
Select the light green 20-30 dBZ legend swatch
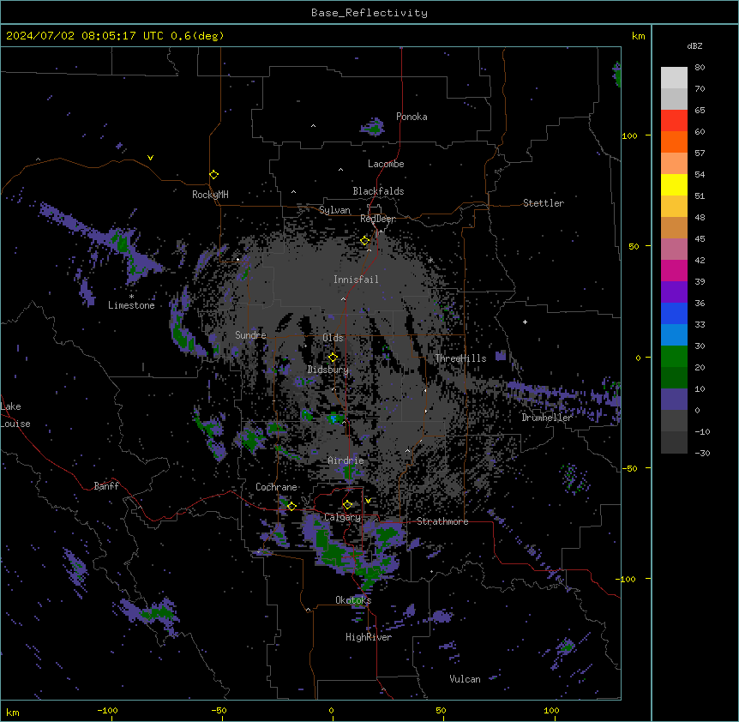tap(674, 357)
